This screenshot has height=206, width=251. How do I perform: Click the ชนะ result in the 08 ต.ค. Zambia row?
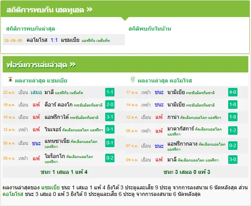pyautogui.click(x=36, y=143)
